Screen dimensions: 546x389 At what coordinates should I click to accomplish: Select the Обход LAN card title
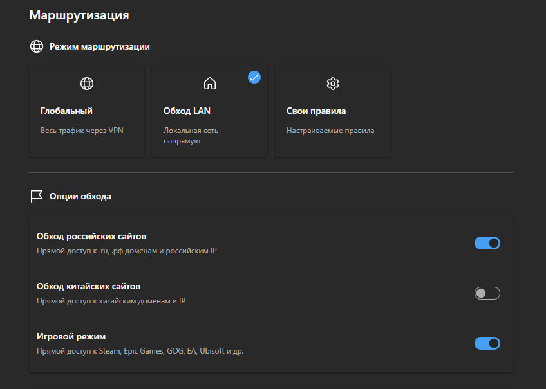(187, 111)
